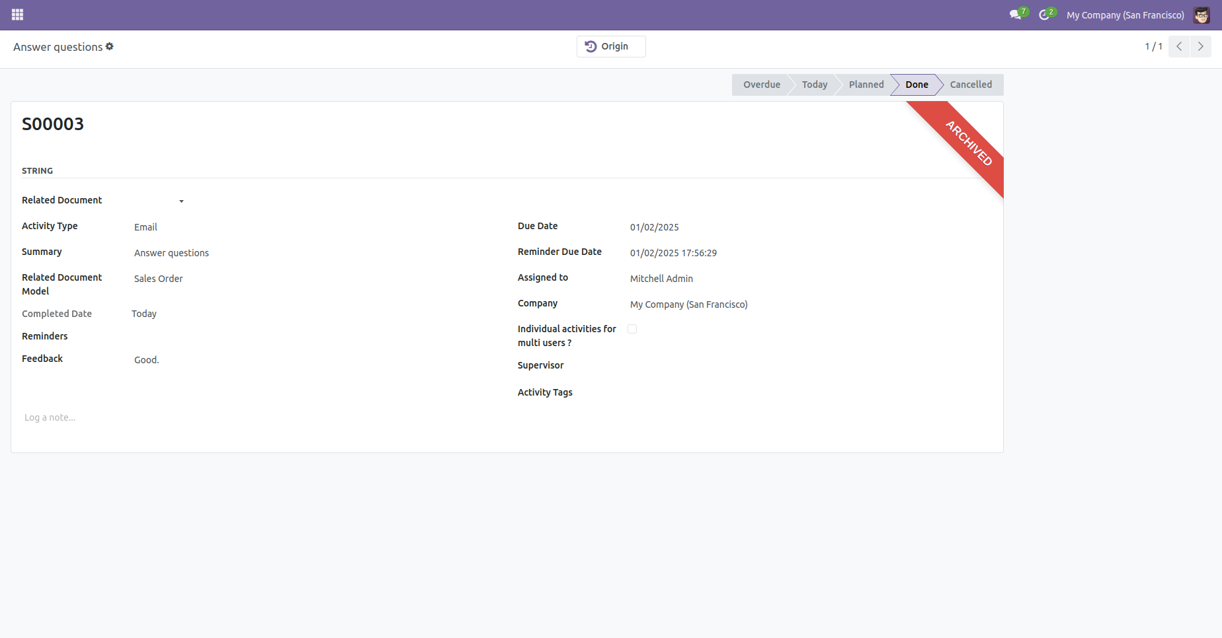The image size is (1222, 638).
Task: Expand the Related Document dropdown arrow
Action: pyautogui.click(x=181, y=201)
